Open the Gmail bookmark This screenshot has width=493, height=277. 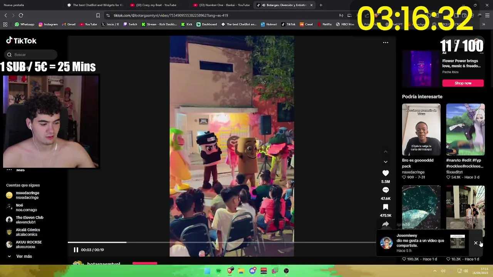68,24
